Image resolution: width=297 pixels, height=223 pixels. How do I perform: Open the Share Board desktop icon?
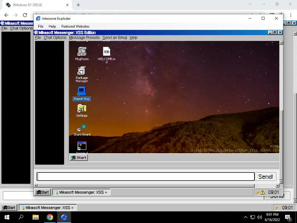pyautogui.click(x=82, y=130)
